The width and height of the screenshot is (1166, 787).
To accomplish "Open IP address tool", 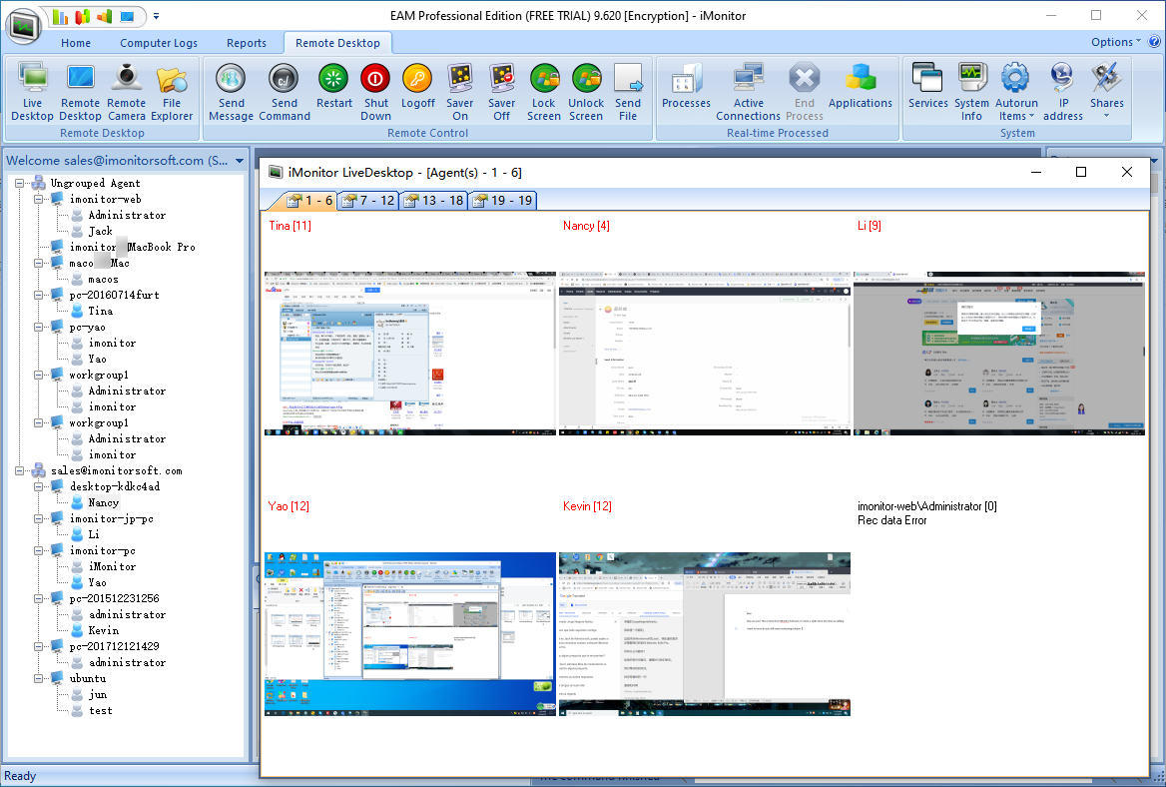I will pos(1062,92).
